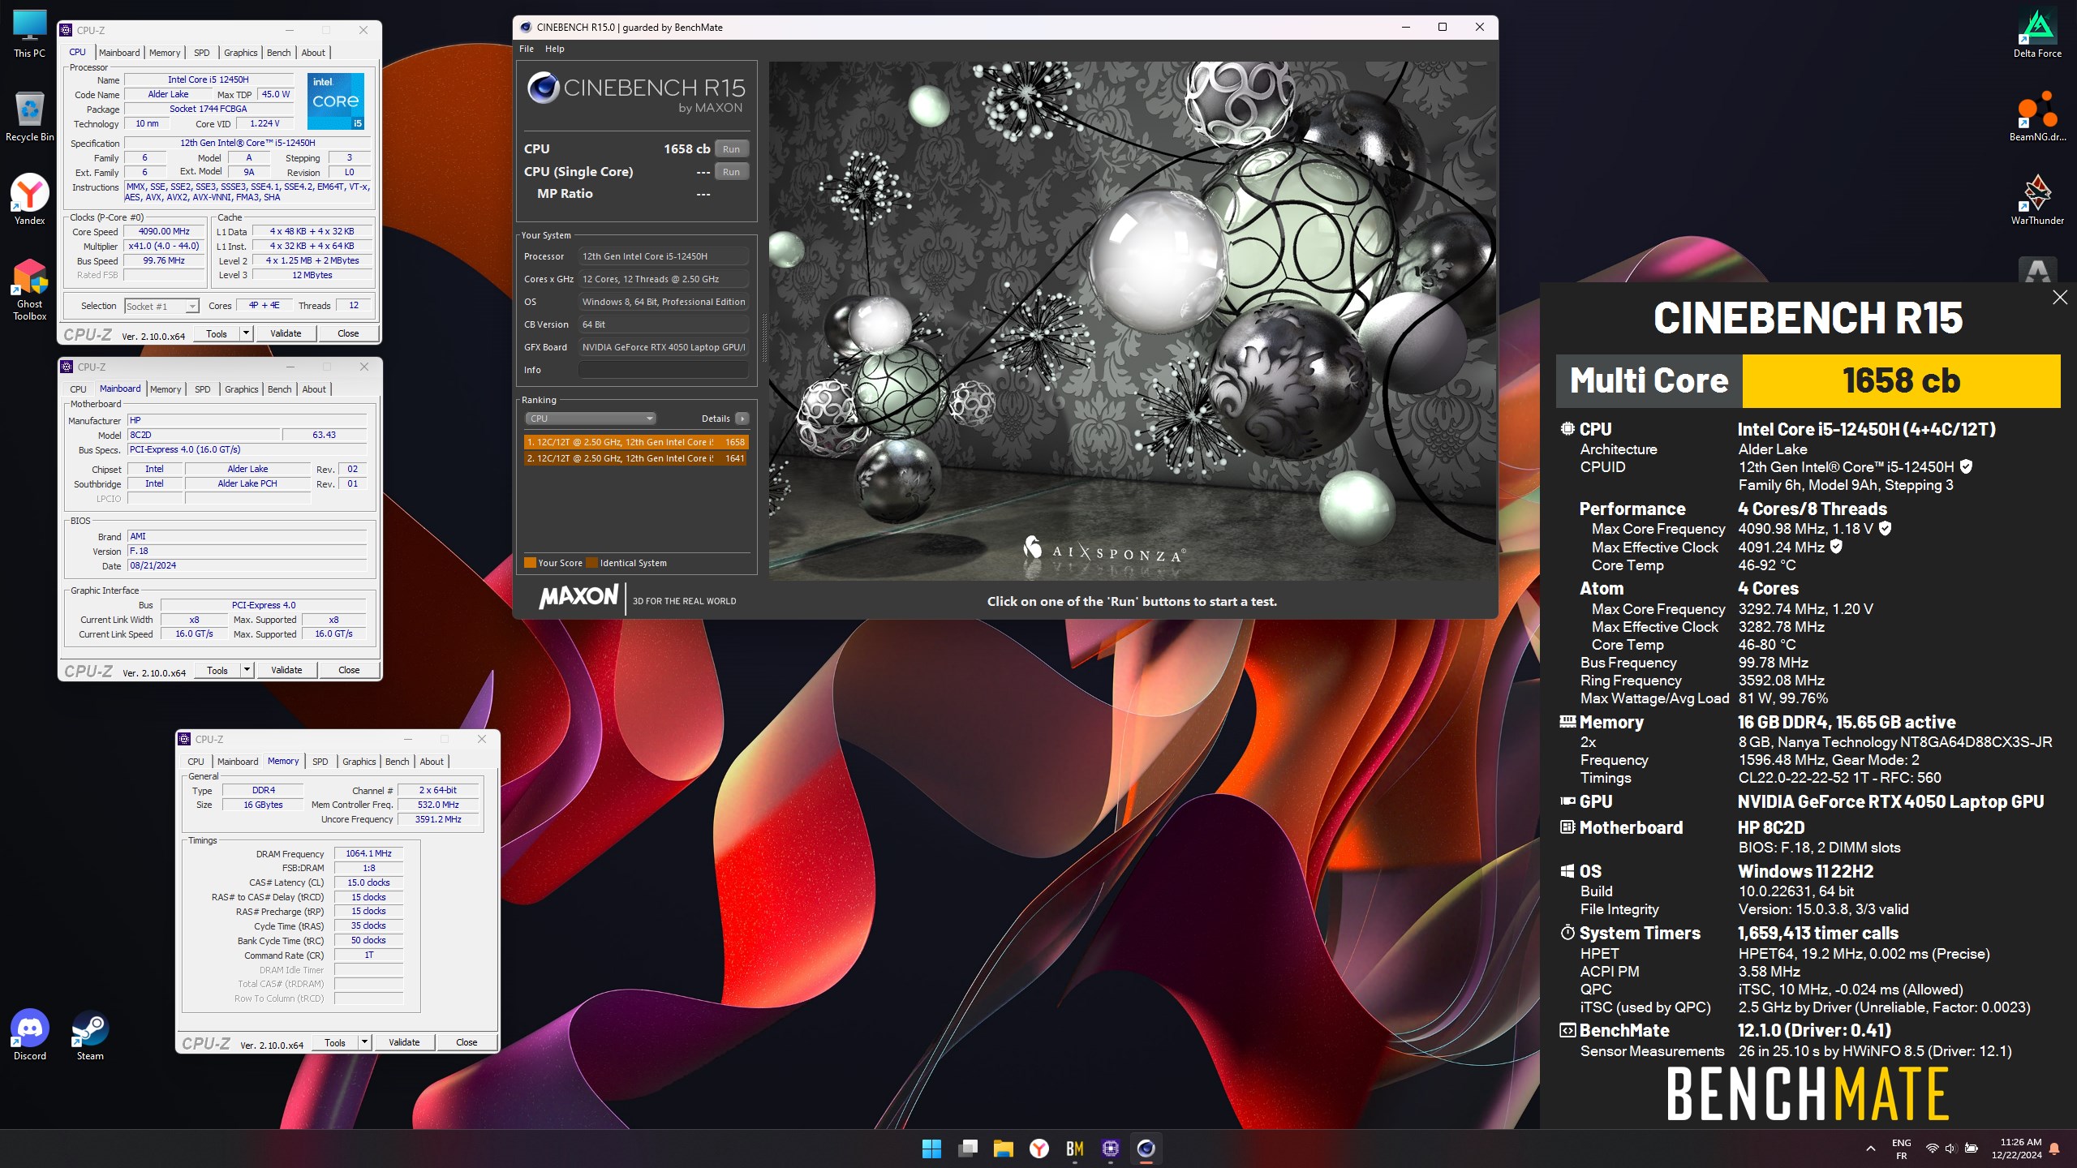This screenshot has height=1168, width=2077.
Task: Close the BenchMate result overlay
Action: coord(2060,298)
